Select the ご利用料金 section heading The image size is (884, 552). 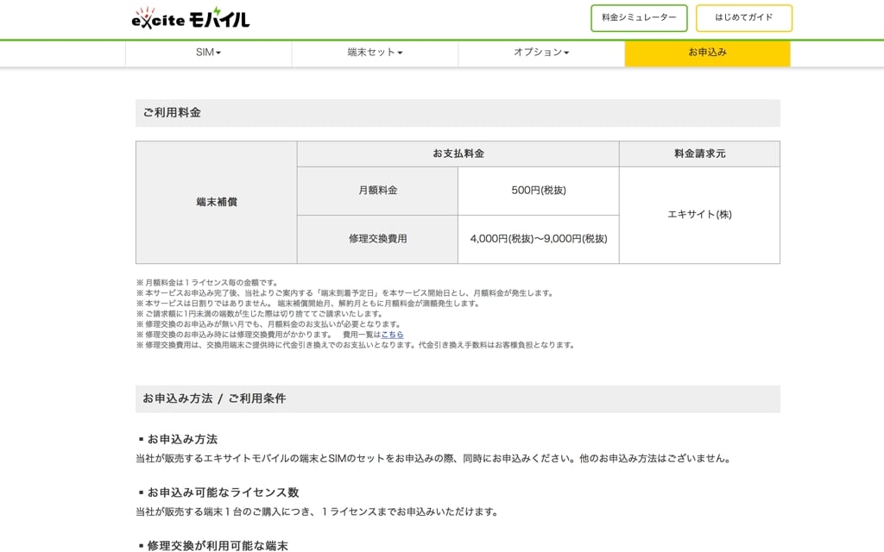point(458,113)
